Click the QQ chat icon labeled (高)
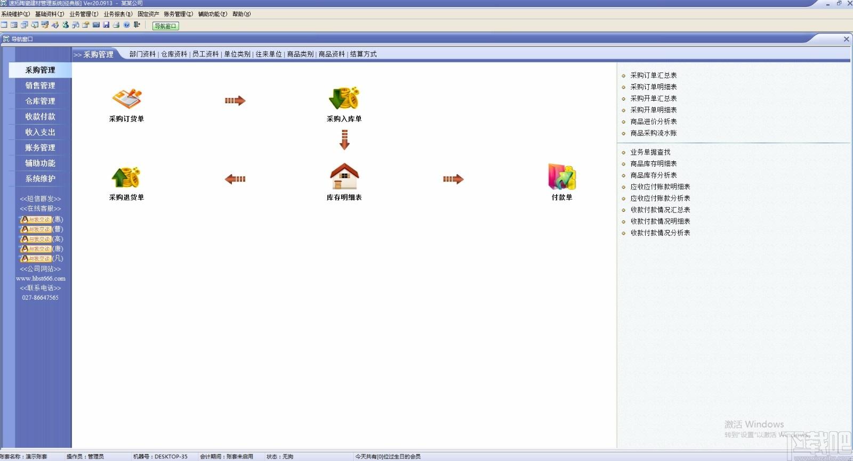 point(35,239)
